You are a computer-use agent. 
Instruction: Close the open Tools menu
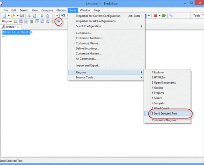coord(73,10)
